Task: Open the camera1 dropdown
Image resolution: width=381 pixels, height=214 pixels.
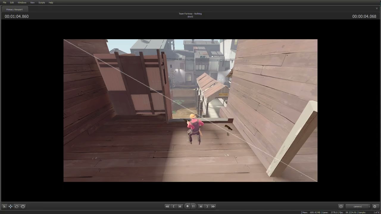Action: (x=358, y=206)
